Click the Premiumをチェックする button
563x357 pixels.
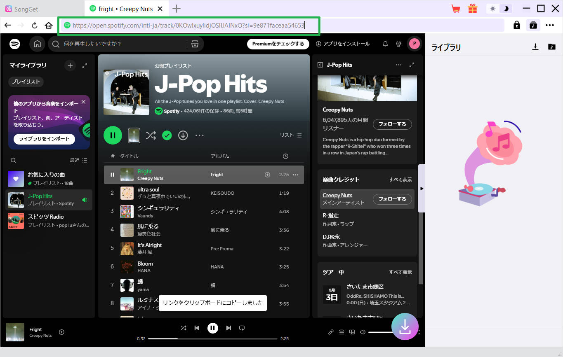tap(278, 44)
